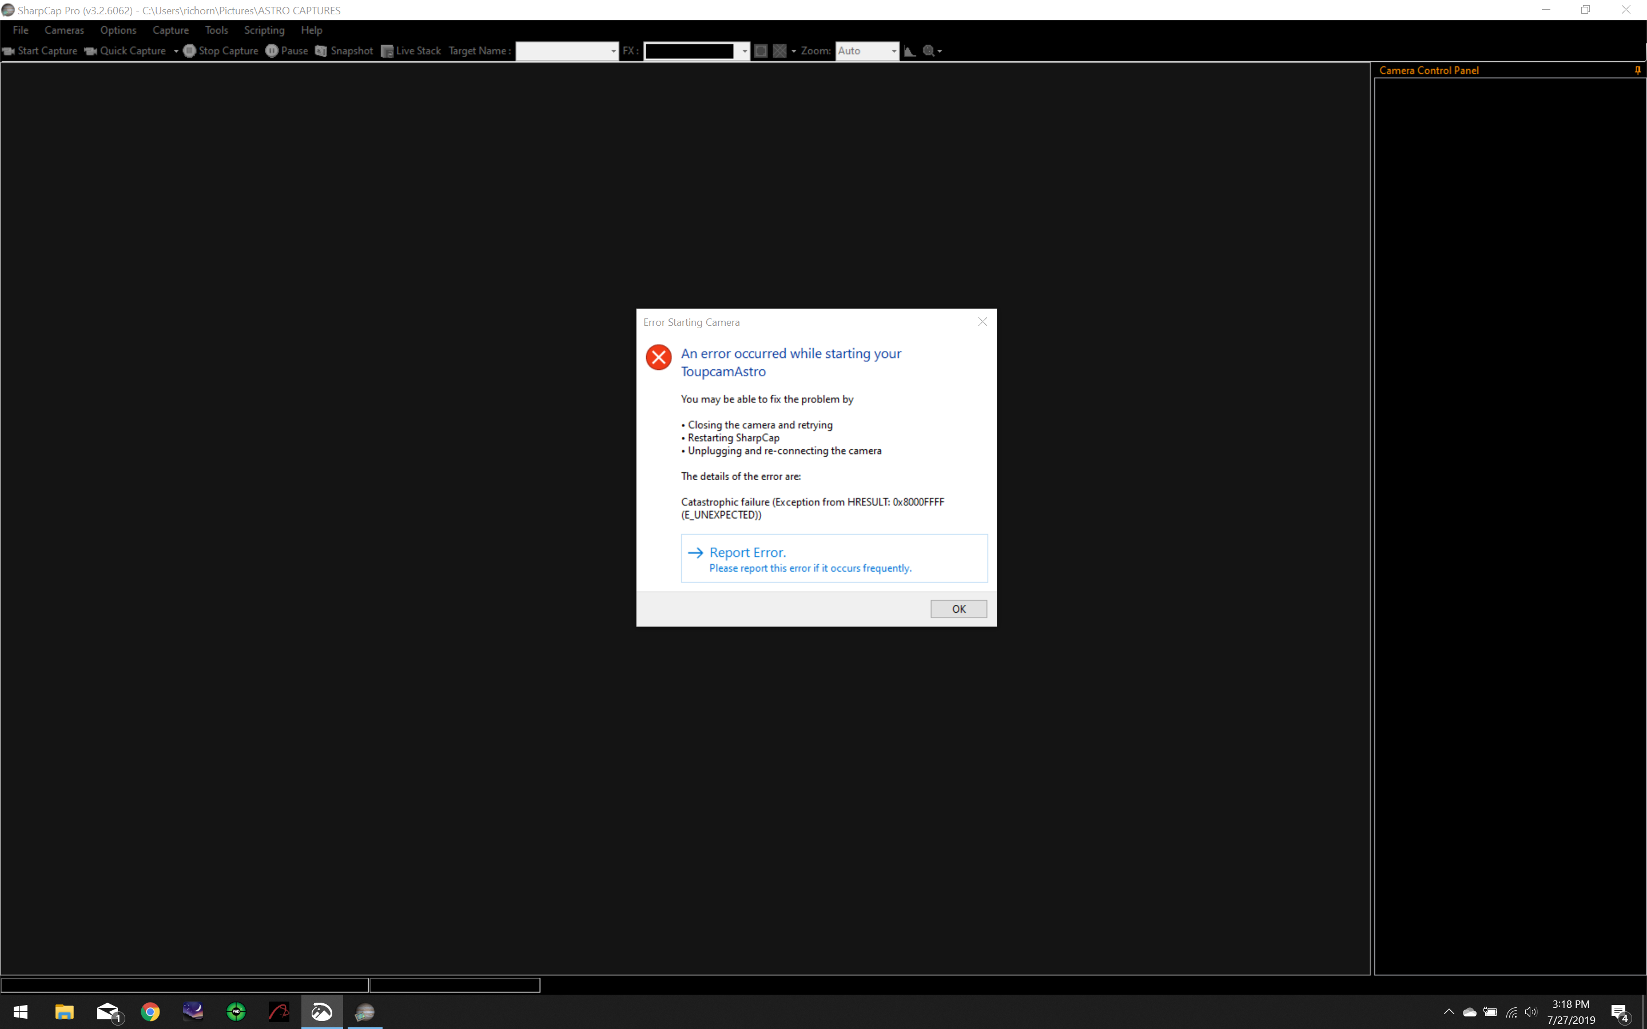Click the reticule overlay icon
The image size is (1647, 1029).
(x=780, y=51)
